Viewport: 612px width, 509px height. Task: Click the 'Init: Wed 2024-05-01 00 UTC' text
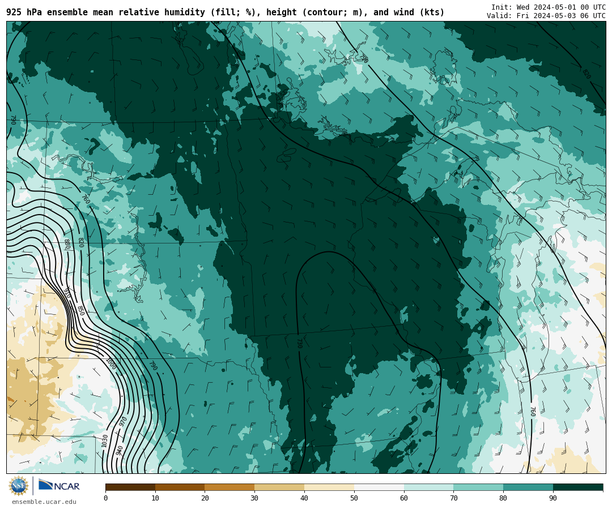coord(549,7)
